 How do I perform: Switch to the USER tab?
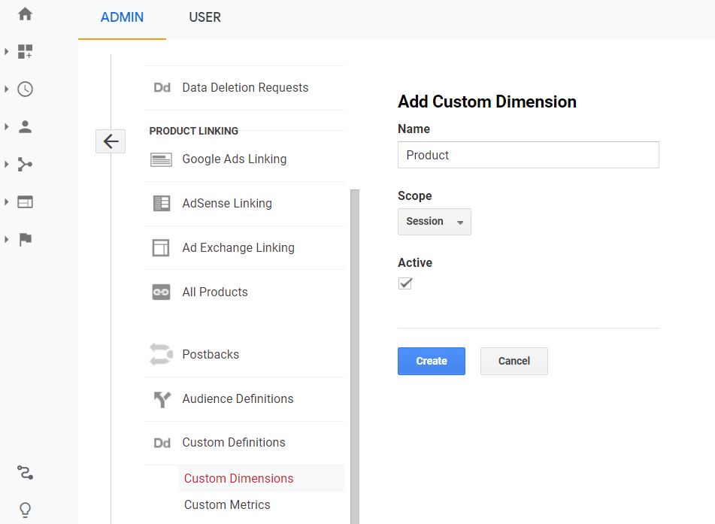coord(205,18)
